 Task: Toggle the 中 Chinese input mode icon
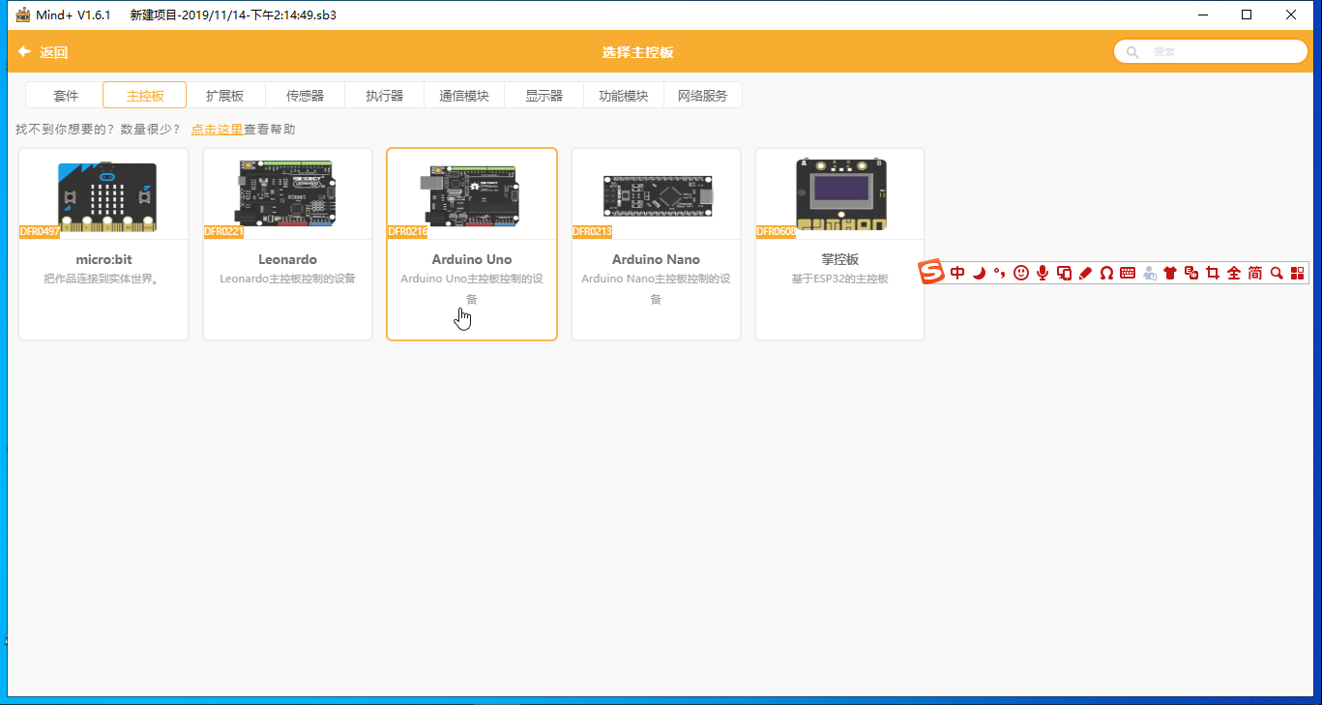click(957, 274)
